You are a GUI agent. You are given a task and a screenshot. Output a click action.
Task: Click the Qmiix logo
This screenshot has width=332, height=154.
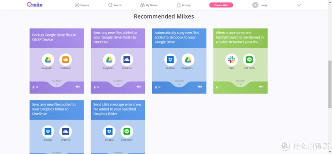click(x=35, y=5)
